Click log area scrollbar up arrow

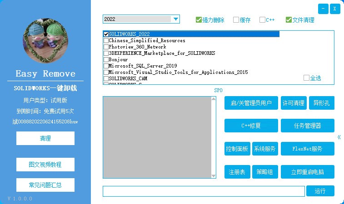[x=214, y=99]
